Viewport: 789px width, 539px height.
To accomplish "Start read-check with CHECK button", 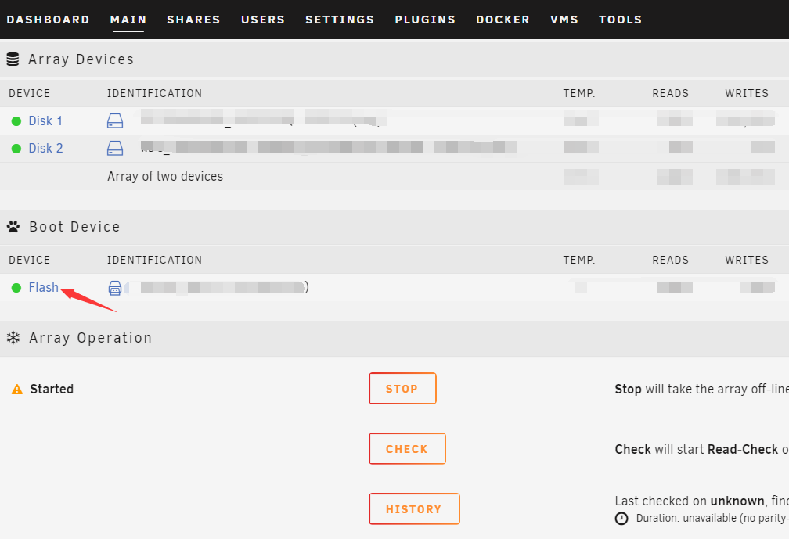I will tap(407, 448).
